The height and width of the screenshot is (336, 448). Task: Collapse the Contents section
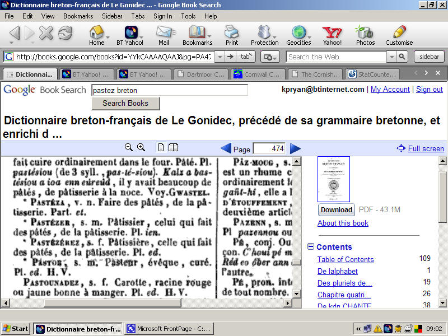pos(311,247)
